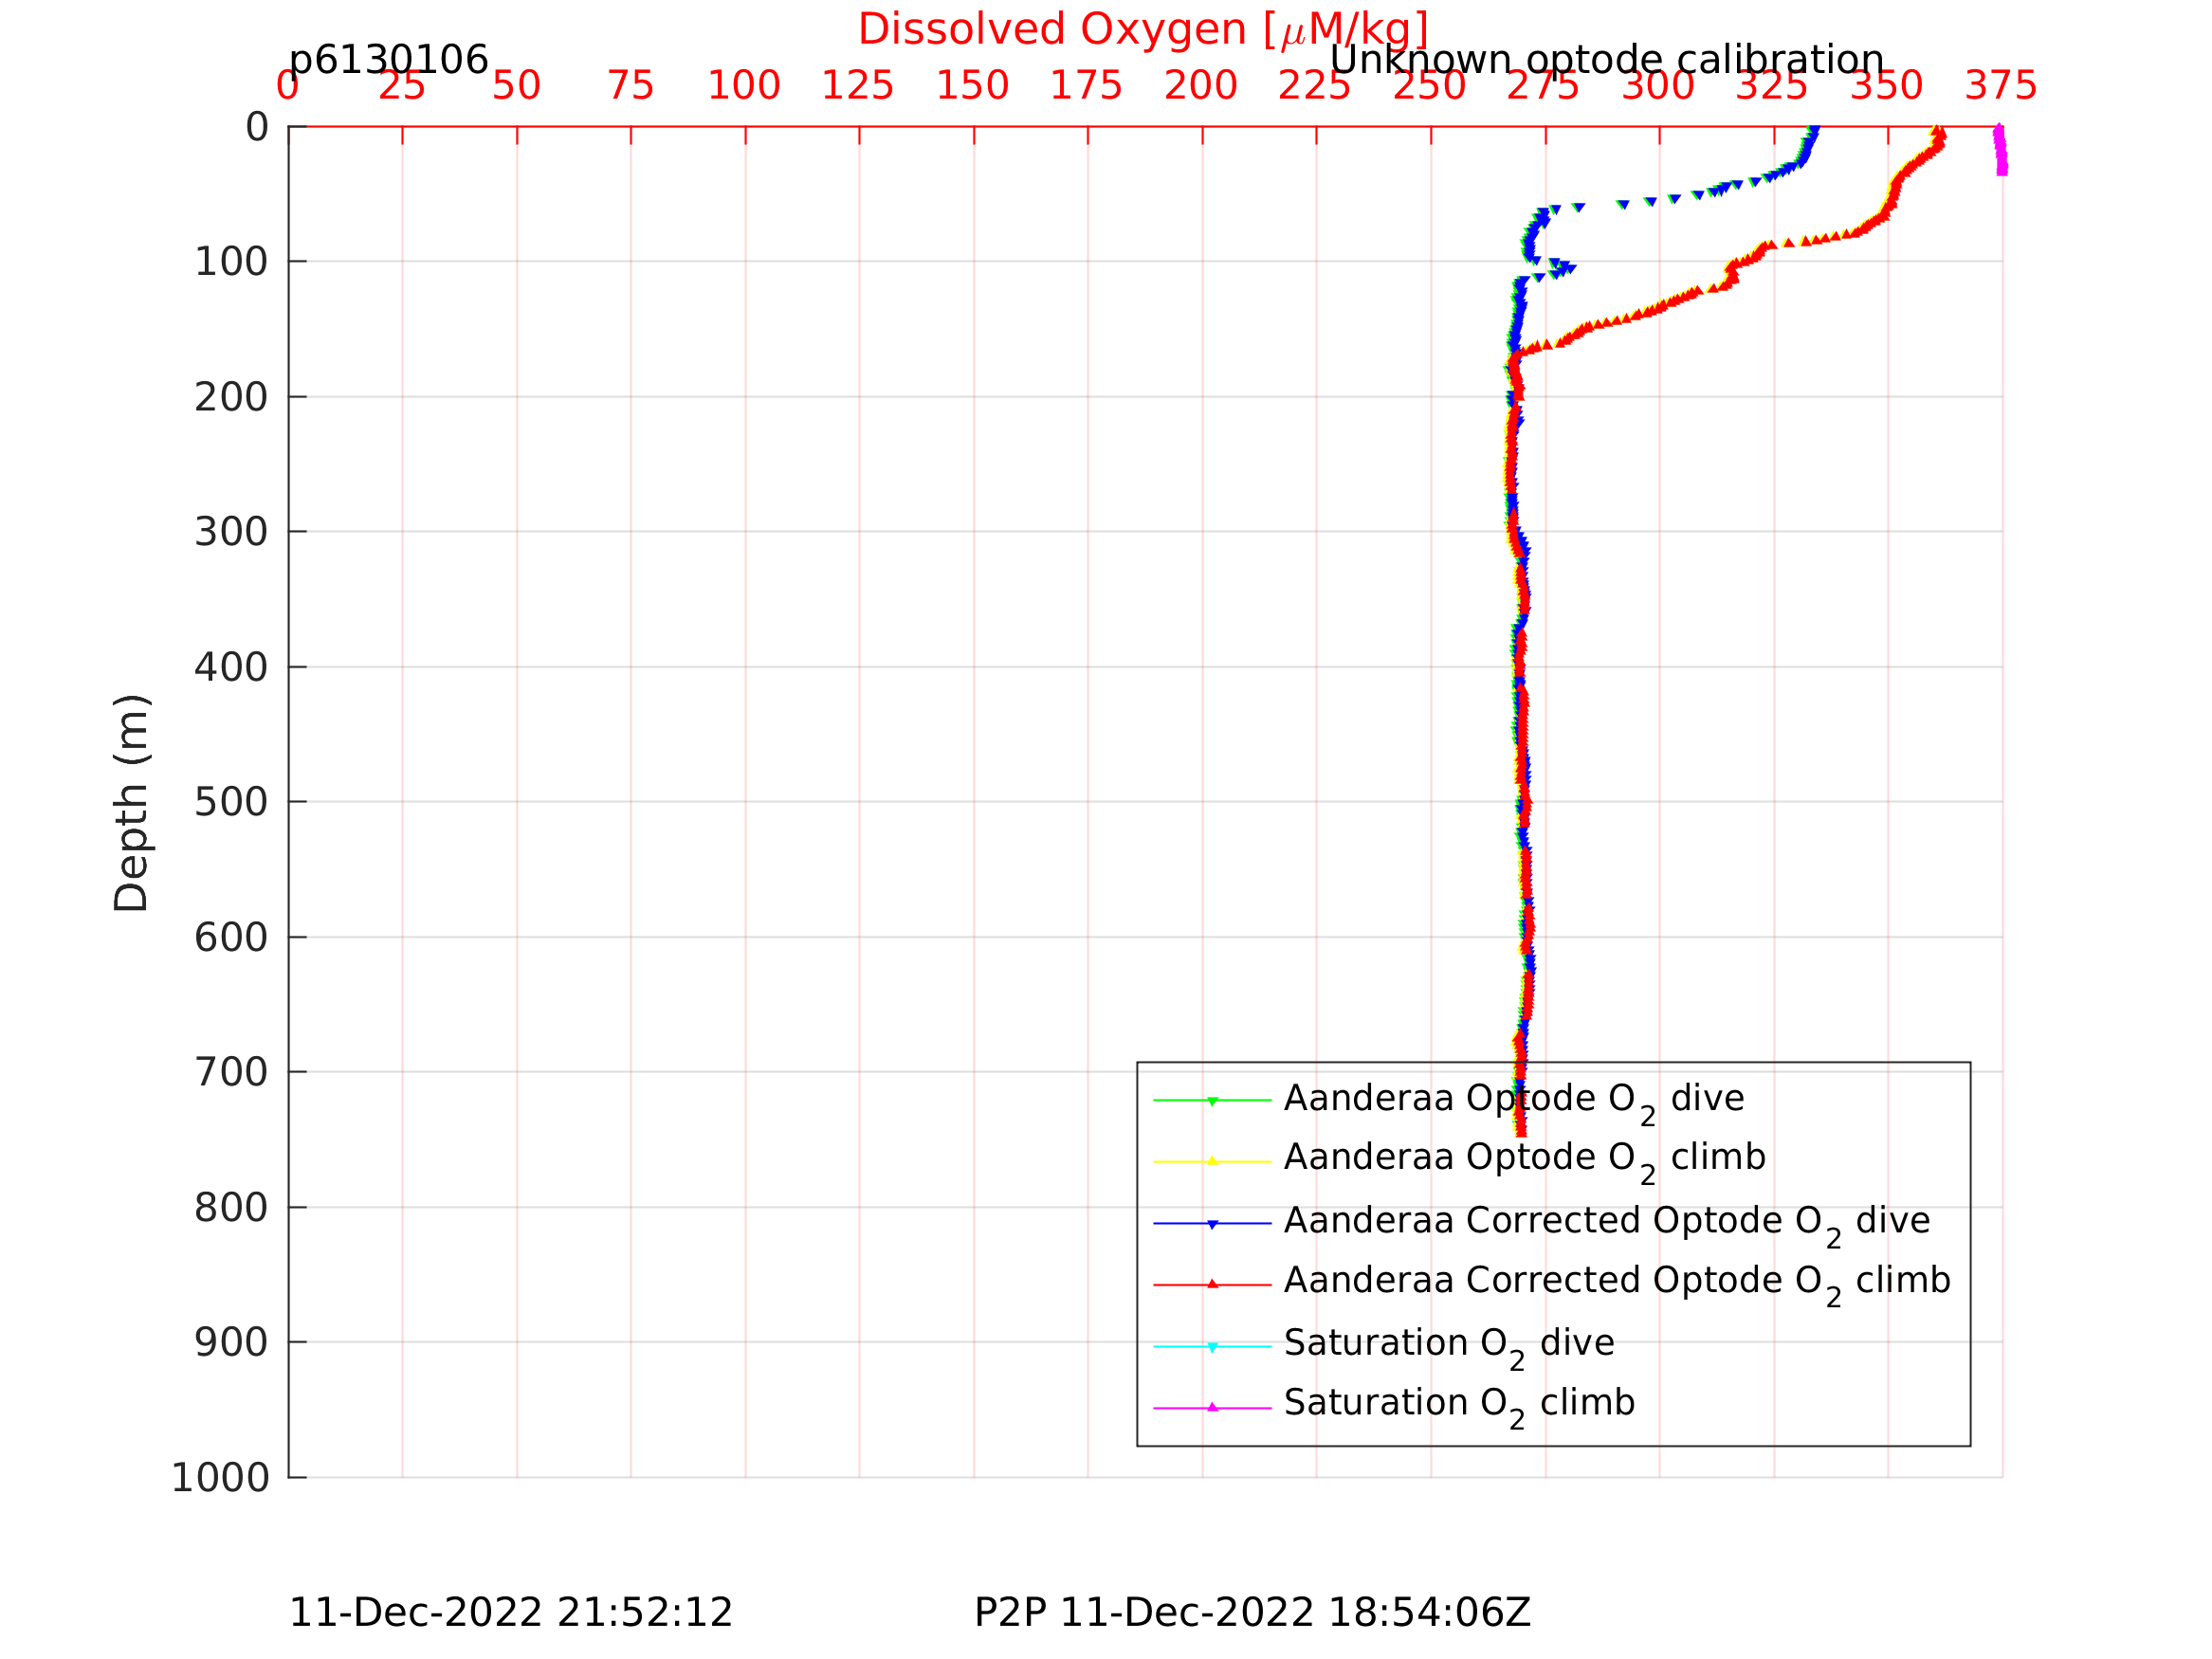
Task: Select 'Saturation O2 climb' legend text
Action: (x=1459, y=1403)
